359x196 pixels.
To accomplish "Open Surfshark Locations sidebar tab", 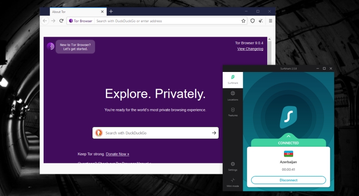I will 233,96.
